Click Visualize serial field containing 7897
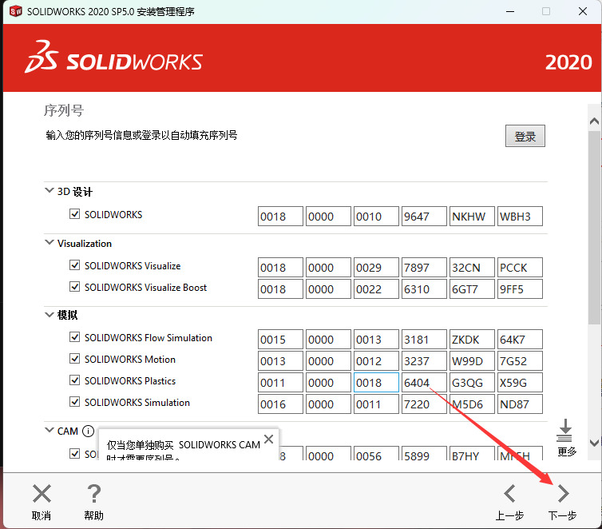Image resolution: width=602 pixels, height=529 pixels. pos(424,268)
